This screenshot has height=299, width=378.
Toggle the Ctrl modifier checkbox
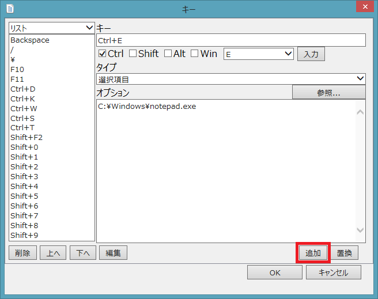tap(103, 54)
